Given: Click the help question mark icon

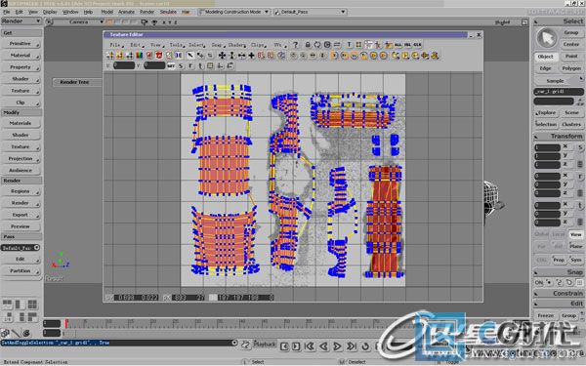Looking at the screenshot, I should coord(296,45).
